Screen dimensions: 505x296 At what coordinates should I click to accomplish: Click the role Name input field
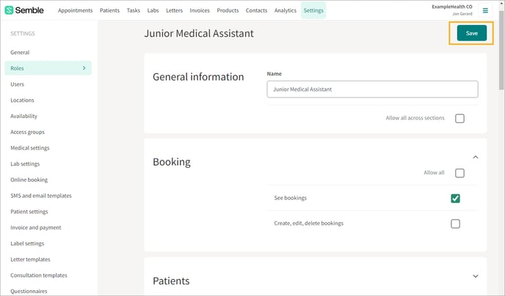click(x=372, y=89)
